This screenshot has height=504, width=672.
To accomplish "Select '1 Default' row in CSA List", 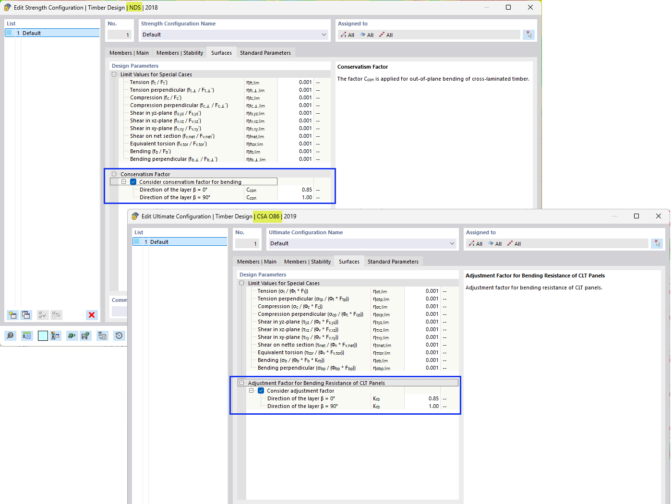I will (x=180, y=241).
